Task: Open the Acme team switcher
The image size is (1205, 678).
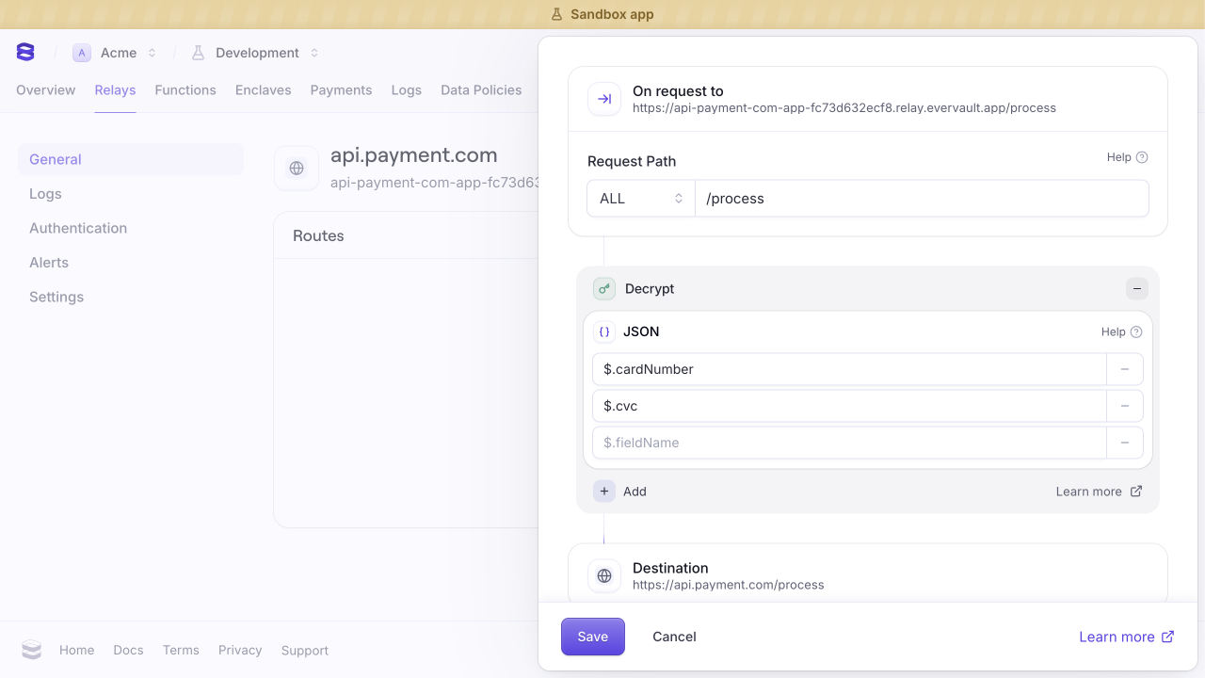Action: tap(115, 53)
